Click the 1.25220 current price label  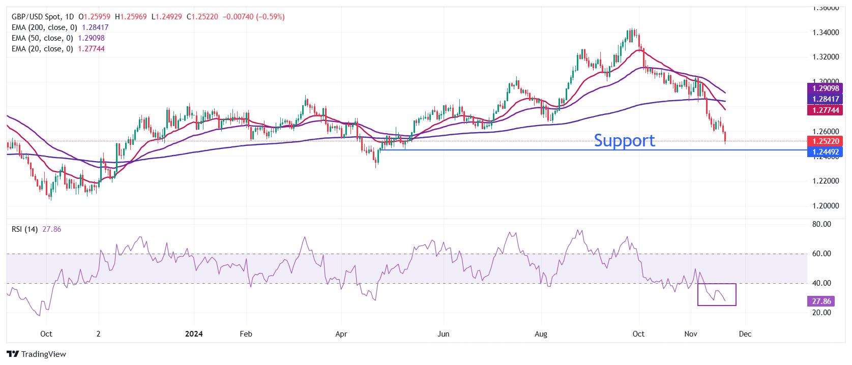tap(825, 141)
